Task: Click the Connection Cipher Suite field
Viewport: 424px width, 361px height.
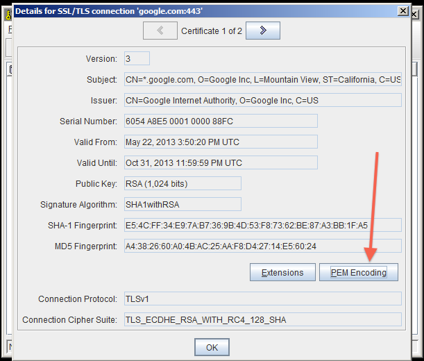Action: coord(263,319)
